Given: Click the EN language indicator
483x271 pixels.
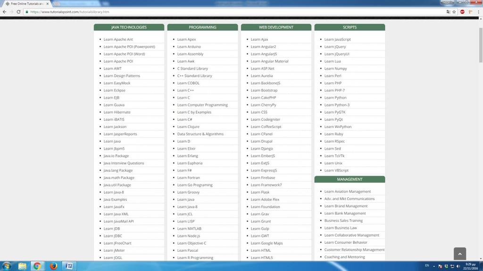Looking at the screenshot, I should (427, 265).
